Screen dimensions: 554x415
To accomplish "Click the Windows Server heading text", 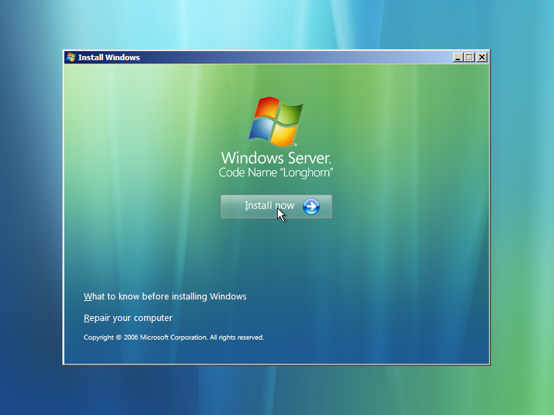I will click(276, 158).
